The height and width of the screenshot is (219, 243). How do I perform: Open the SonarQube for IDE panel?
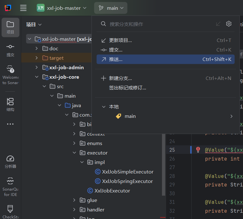point(10,186)
